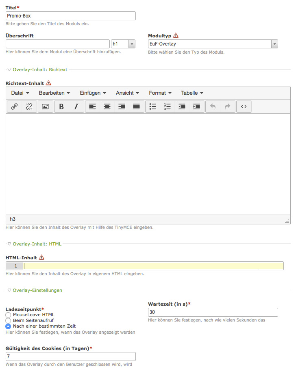
Task: Click the insert link icon
Action: [x=14, y=106]
